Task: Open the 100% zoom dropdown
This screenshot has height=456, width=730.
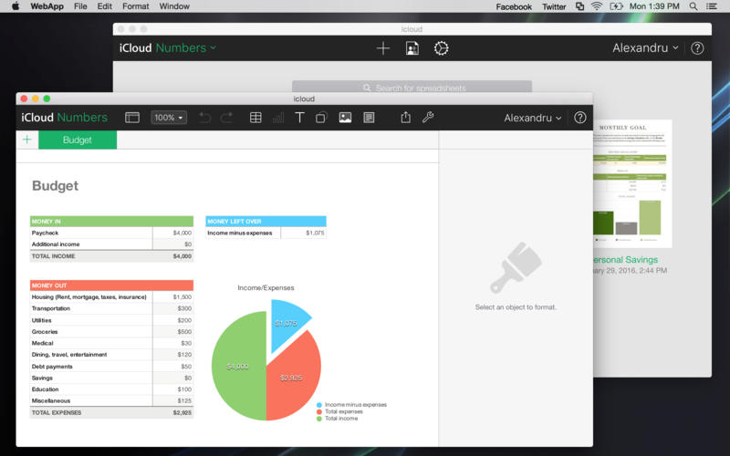Action: (x=169, y=118)
